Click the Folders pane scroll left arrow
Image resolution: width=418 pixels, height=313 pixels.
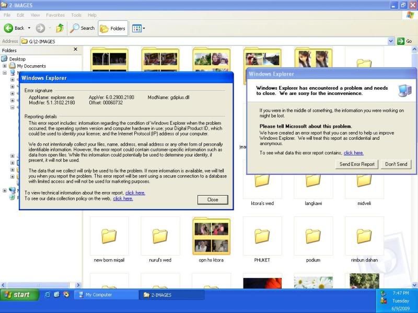coord(3,285)
